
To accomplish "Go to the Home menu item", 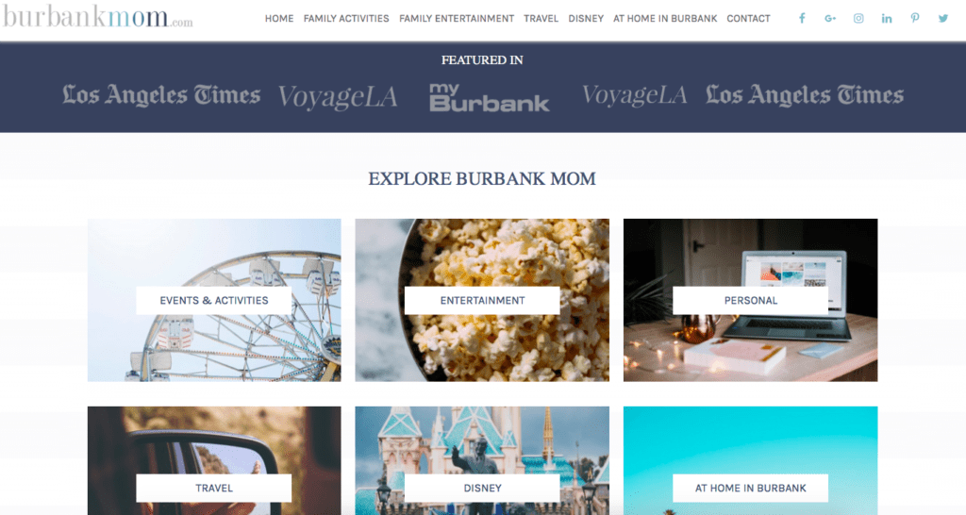I will (279, 19).
